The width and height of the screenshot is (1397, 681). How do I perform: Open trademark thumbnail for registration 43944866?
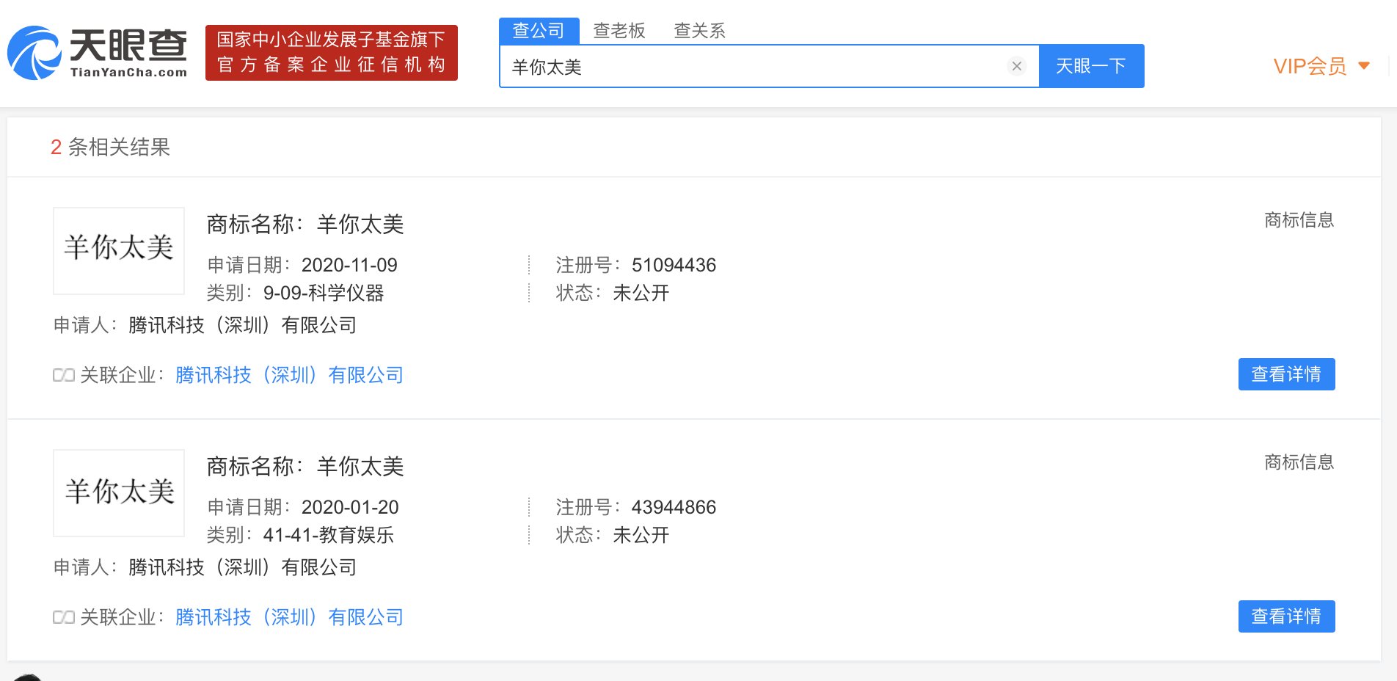[119, 493]
